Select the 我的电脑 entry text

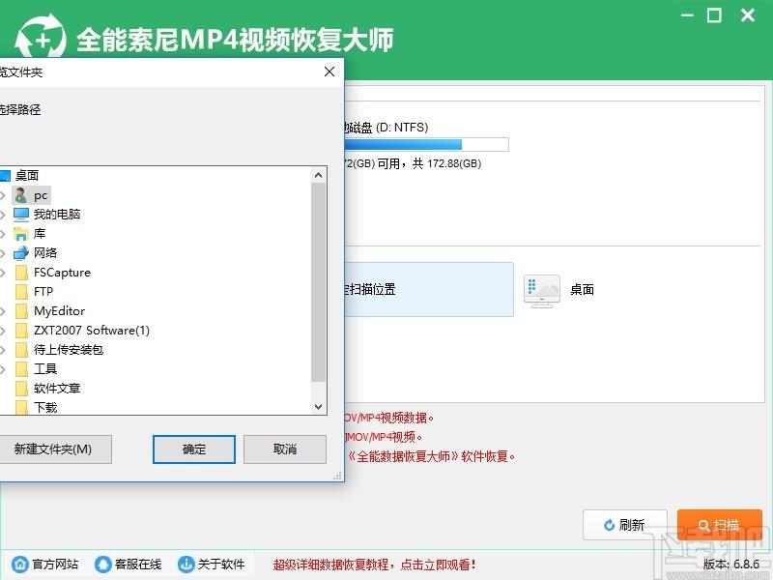[57, 215]
